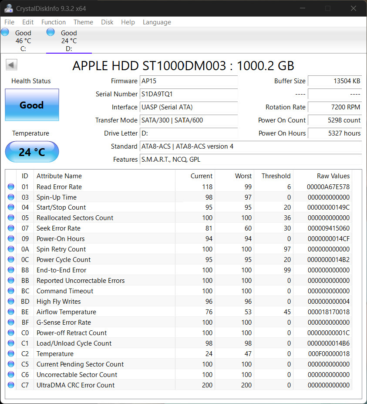Open the Theme menu
The image size is (367, 404).
tap(83, 22)
